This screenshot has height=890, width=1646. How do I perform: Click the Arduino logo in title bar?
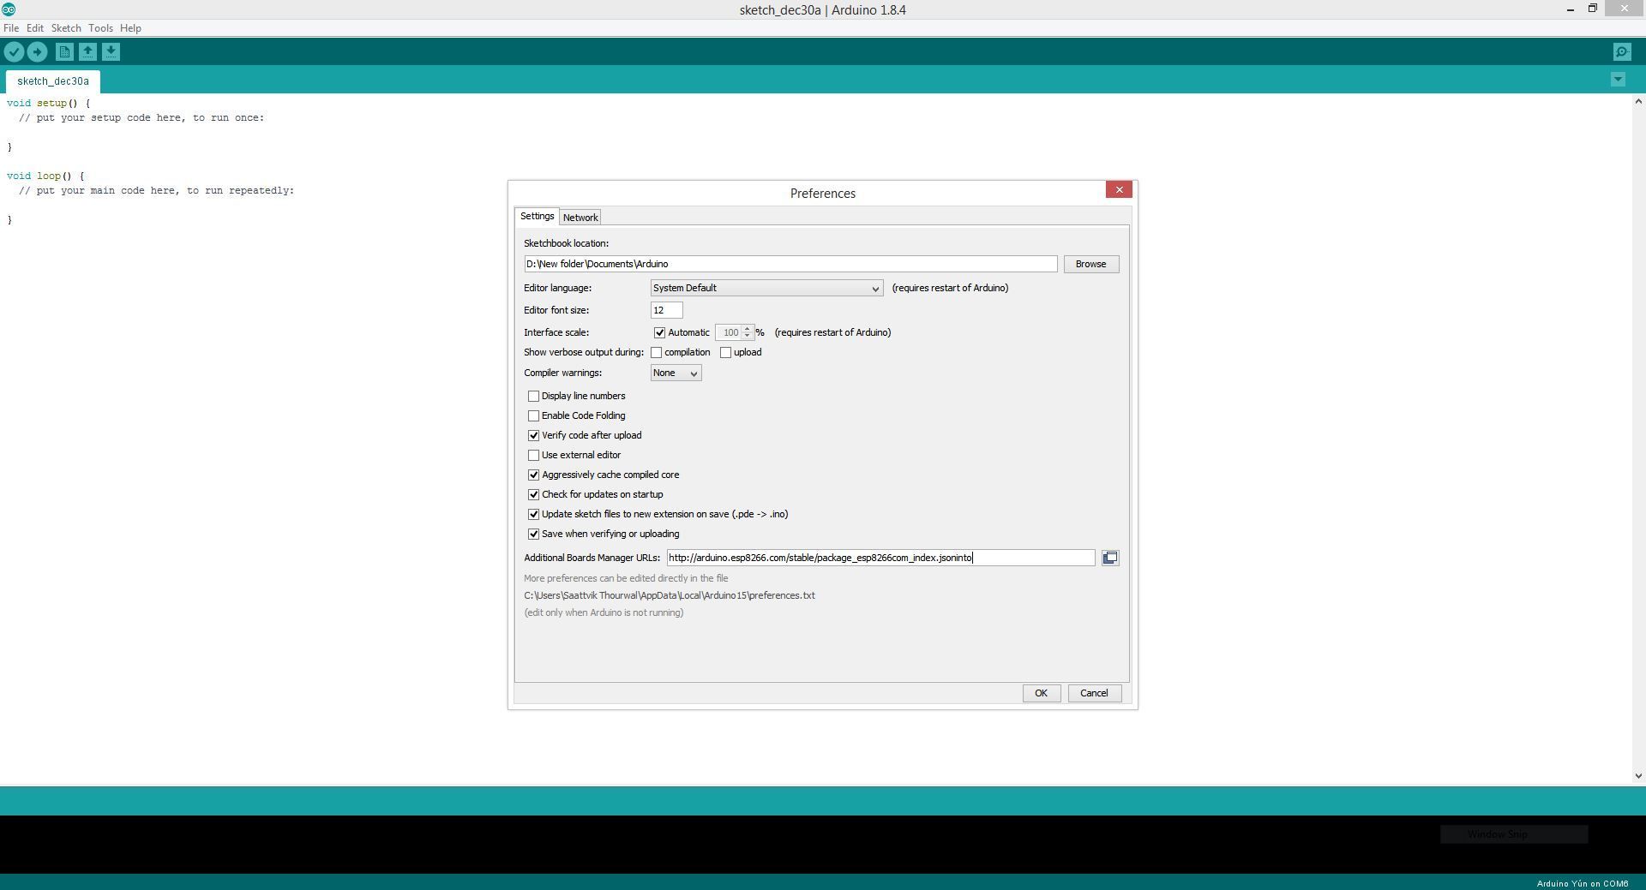[9, 9]
